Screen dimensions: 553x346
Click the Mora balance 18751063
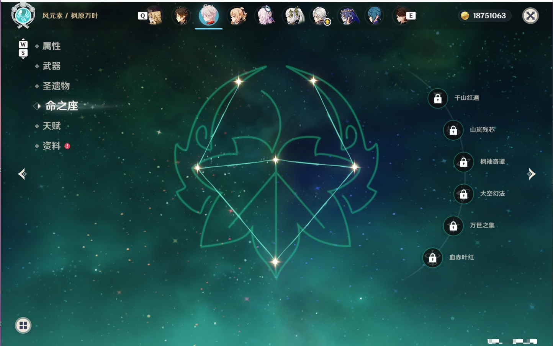(x=489, y=16)
